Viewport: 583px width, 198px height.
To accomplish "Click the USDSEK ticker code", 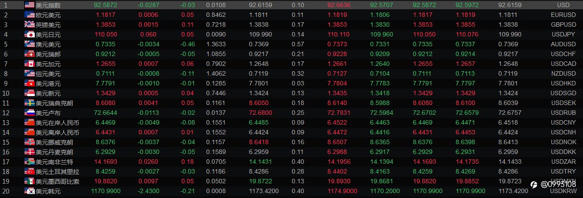I will (x=563, y=103).
